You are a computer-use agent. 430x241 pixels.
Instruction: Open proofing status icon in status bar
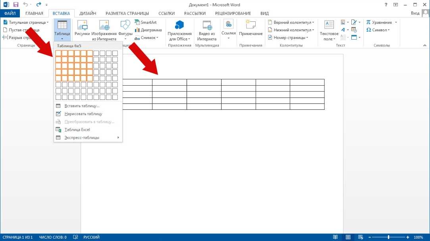tap(75, 237)
